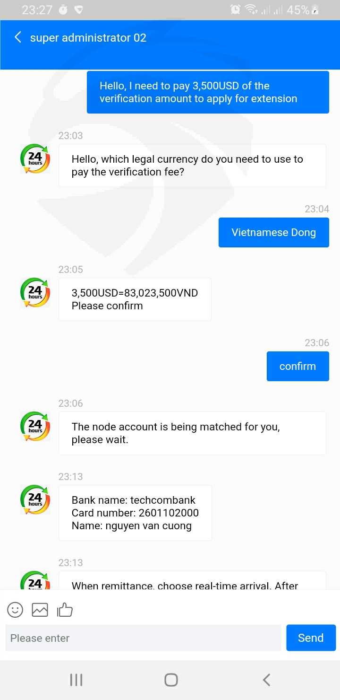Select the 'Vietnamese Dong' message bubble
The height and width of the screenshot is (700, 340).
273,232
